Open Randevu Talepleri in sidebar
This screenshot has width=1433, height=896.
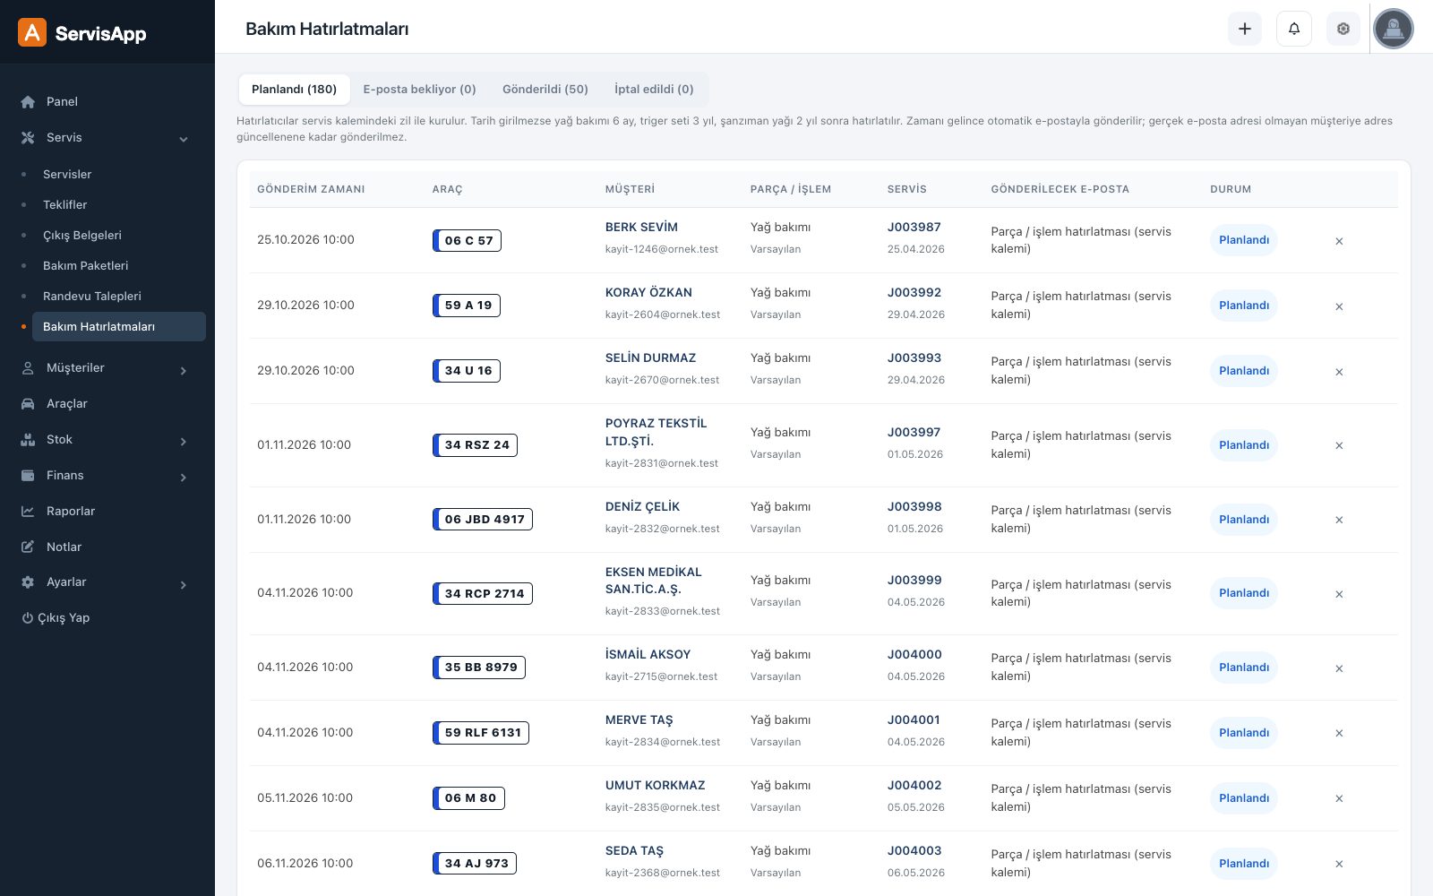(x=92, y=296)
